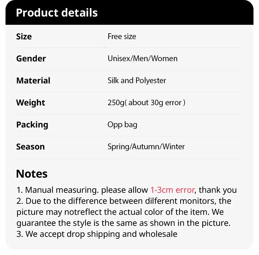Click the Notes heading
The height and width of the screenshot is (255, 259).
[x=32, y=174]
